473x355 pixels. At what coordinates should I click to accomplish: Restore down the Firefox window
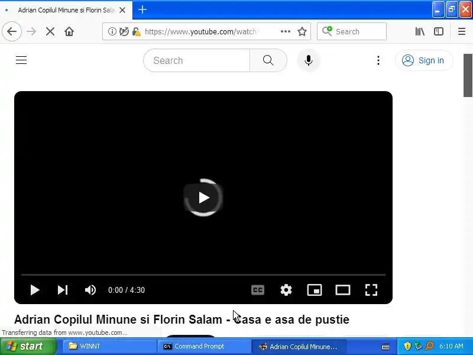[452, 9]
